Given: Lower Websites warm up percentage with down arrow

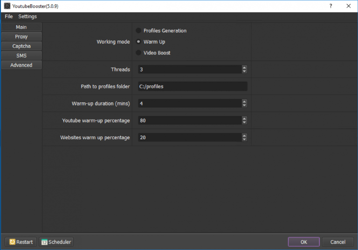Looking at the screenshot, I should (x=244, y=139).
